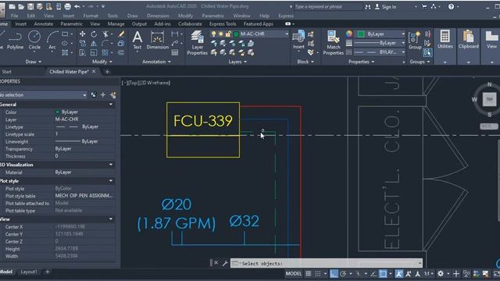Open the Dimension menu
Viewport: 500px width, 281px height.
(158, 16)
